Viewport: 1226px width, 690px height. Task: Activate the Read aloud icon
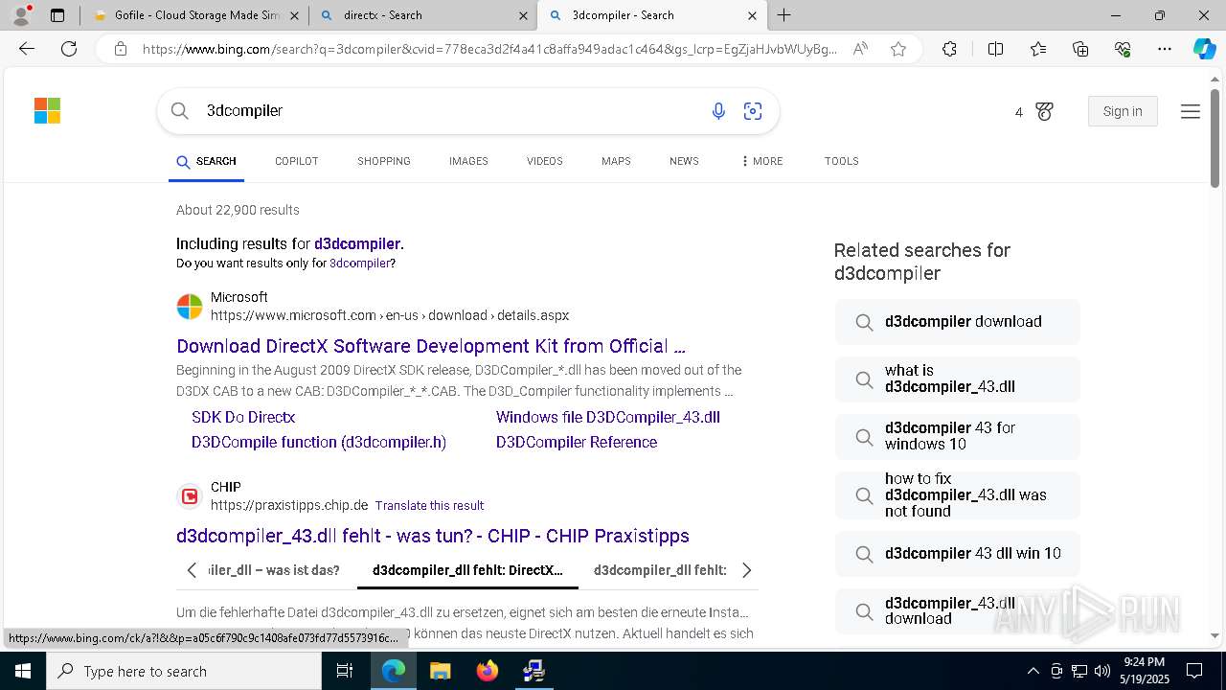pos(860,49)
